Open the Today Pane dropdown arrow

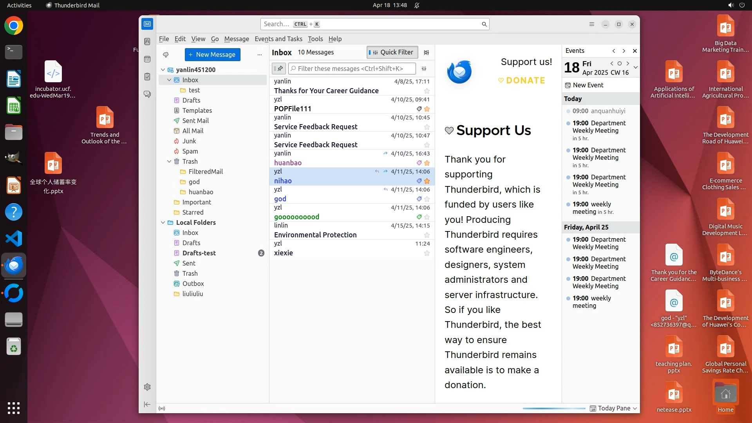(635, 409)
